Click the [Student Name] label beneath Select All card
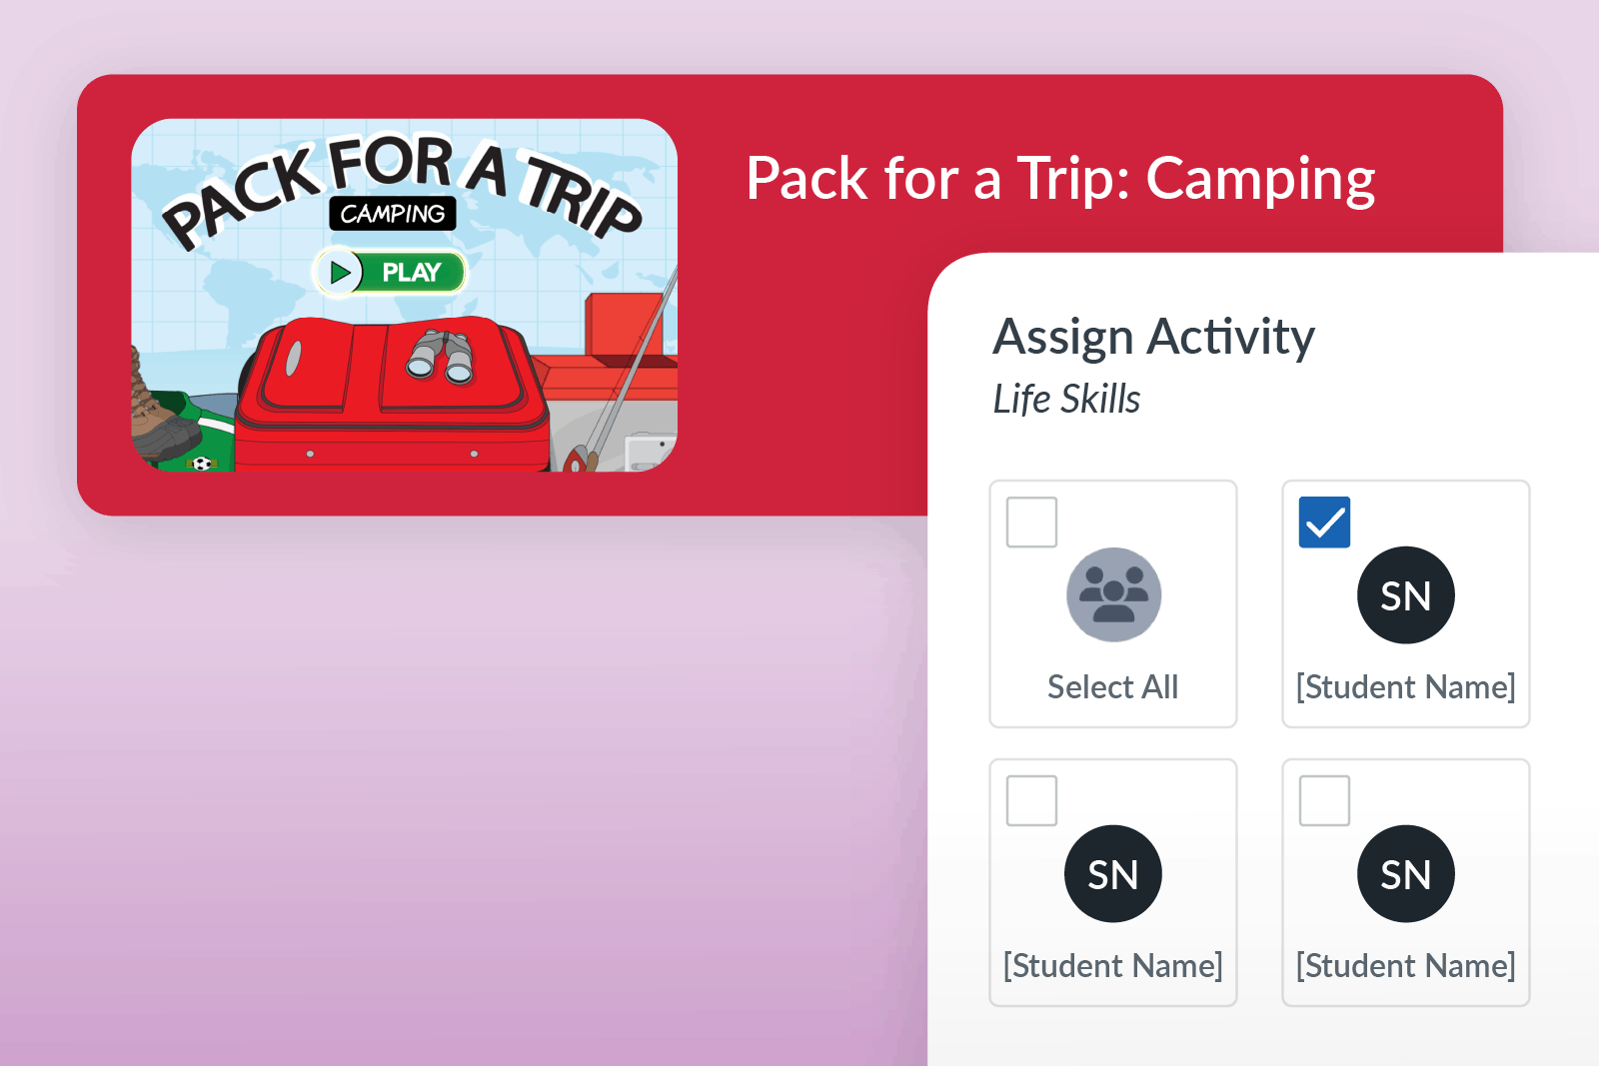 click(1112, 966)
